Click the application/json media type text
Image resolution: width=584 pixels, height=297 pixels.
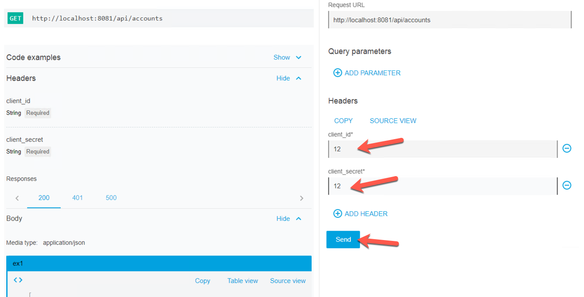64,243
